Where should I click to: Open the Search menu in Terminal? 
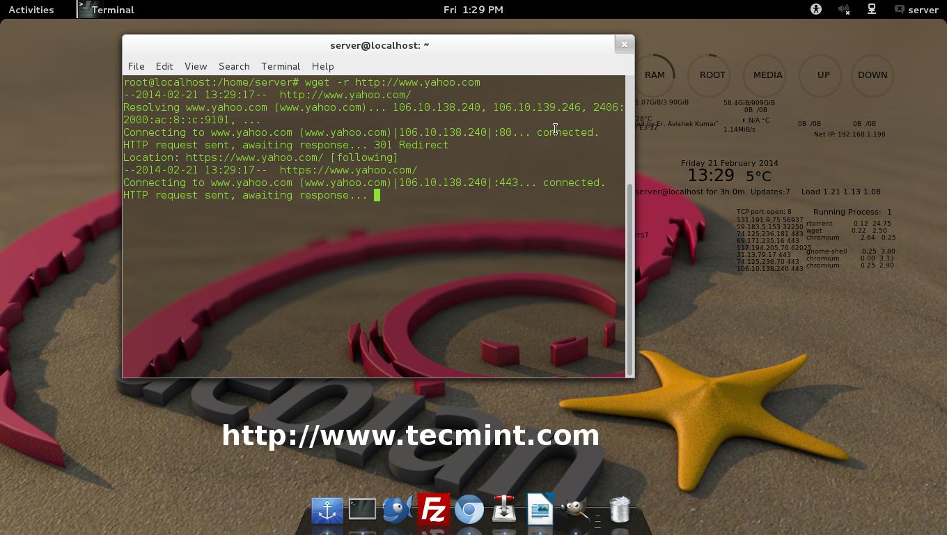pyautogui.click(x=234, y=66)
